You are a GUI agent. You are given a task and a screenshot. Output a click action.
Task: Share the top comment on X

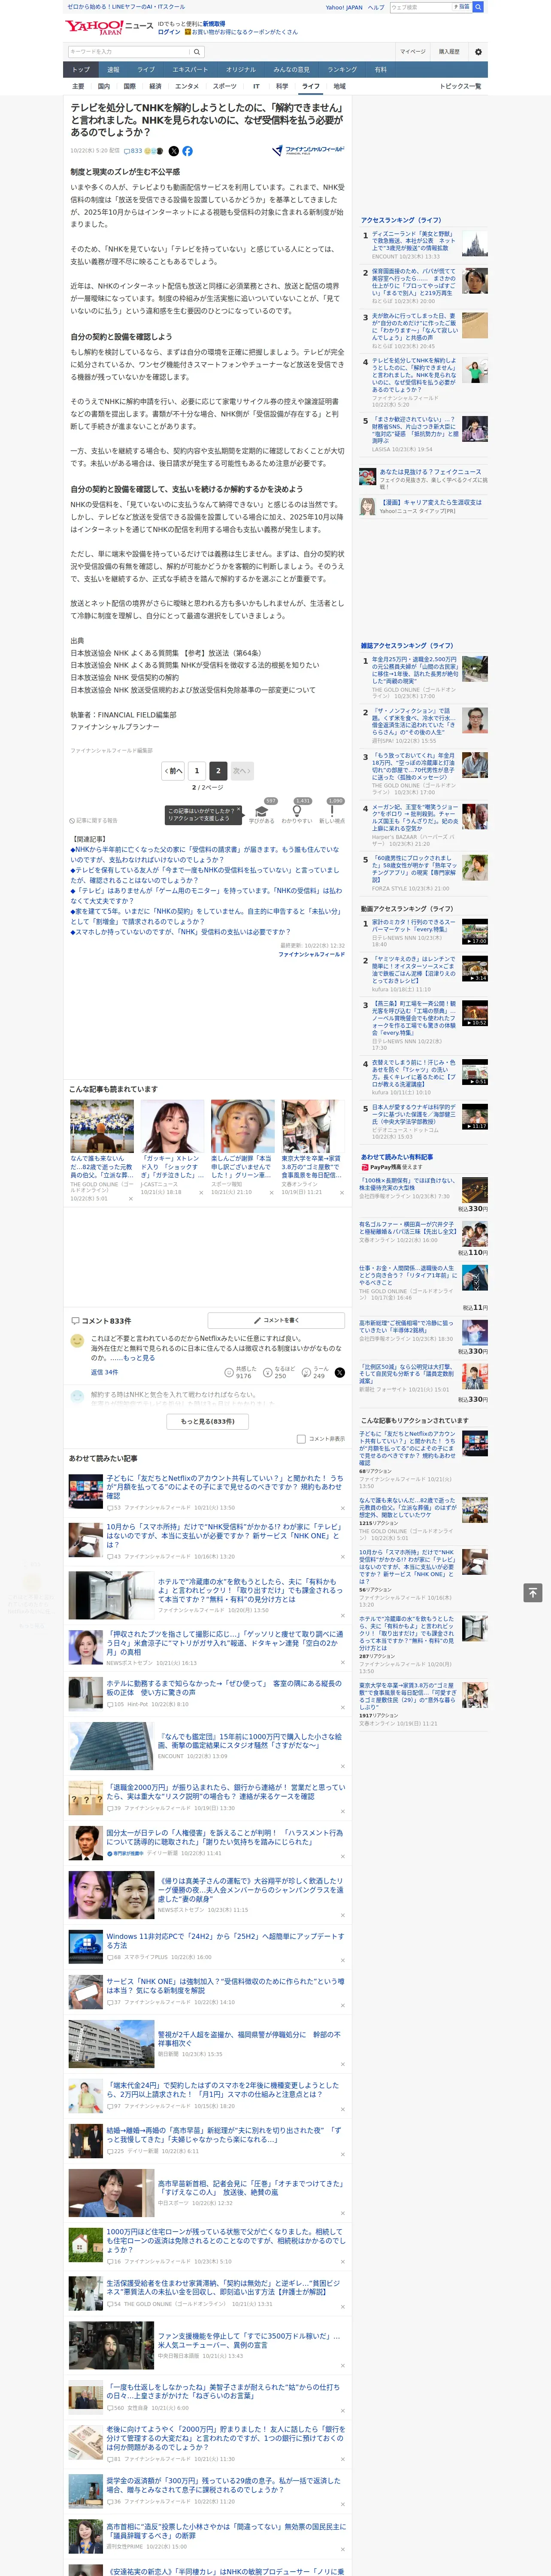click(x=339, y=1373)
